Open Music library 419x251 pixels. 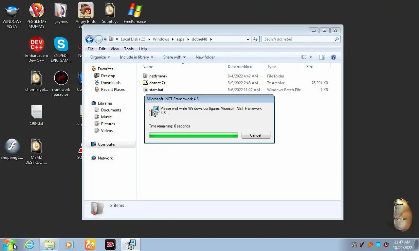pos(106,117)
